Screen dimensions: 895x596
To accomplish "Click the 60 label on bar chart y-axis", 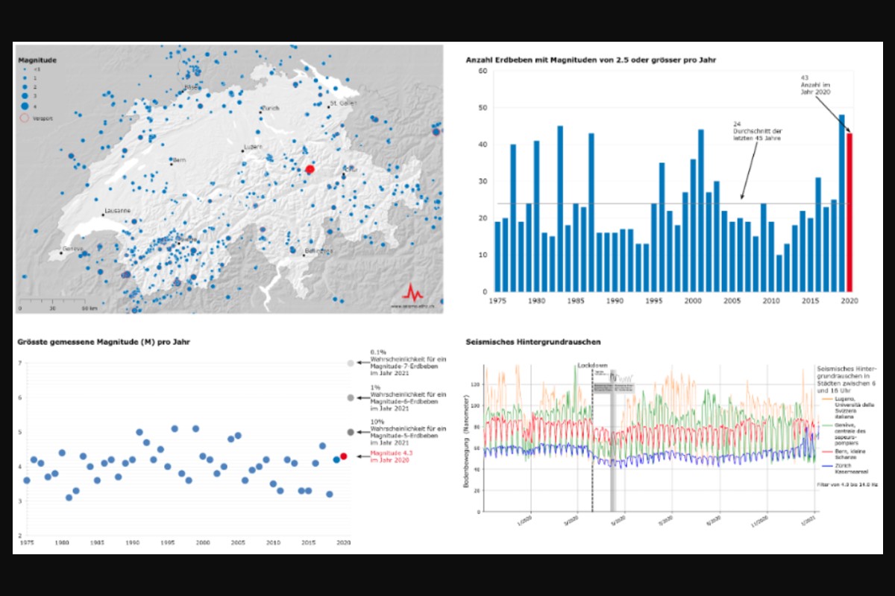I will coord(483,72).
